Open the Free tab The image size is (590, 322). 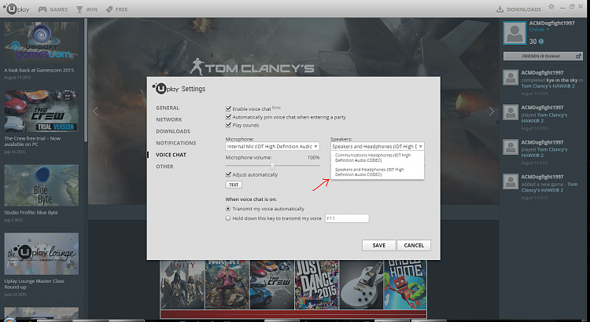(x=116, y=9)
